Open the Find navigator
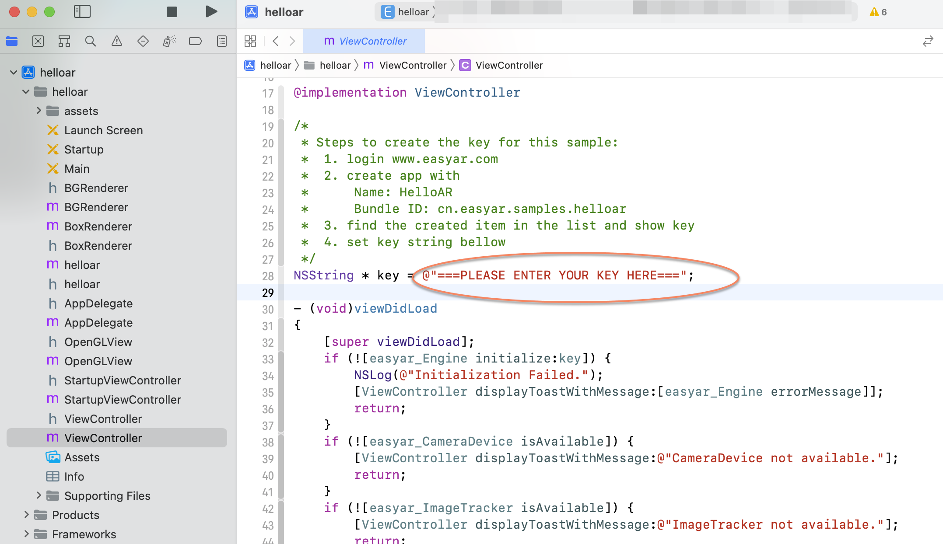943x544 pixels. pos(91,41)
